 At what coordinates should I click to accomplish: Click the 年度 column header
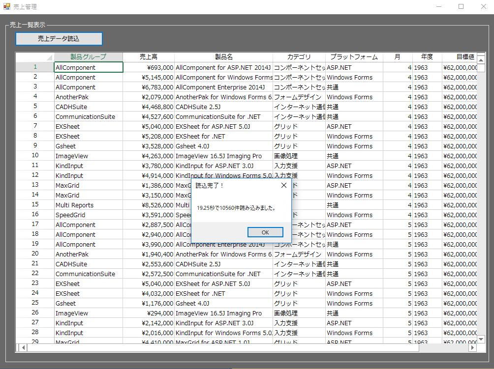[x=427, y=57]
